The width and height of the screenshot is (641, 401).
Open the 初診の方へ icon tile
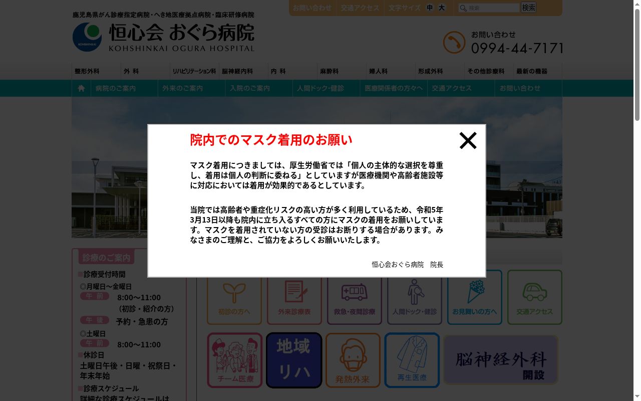point(234,297)
